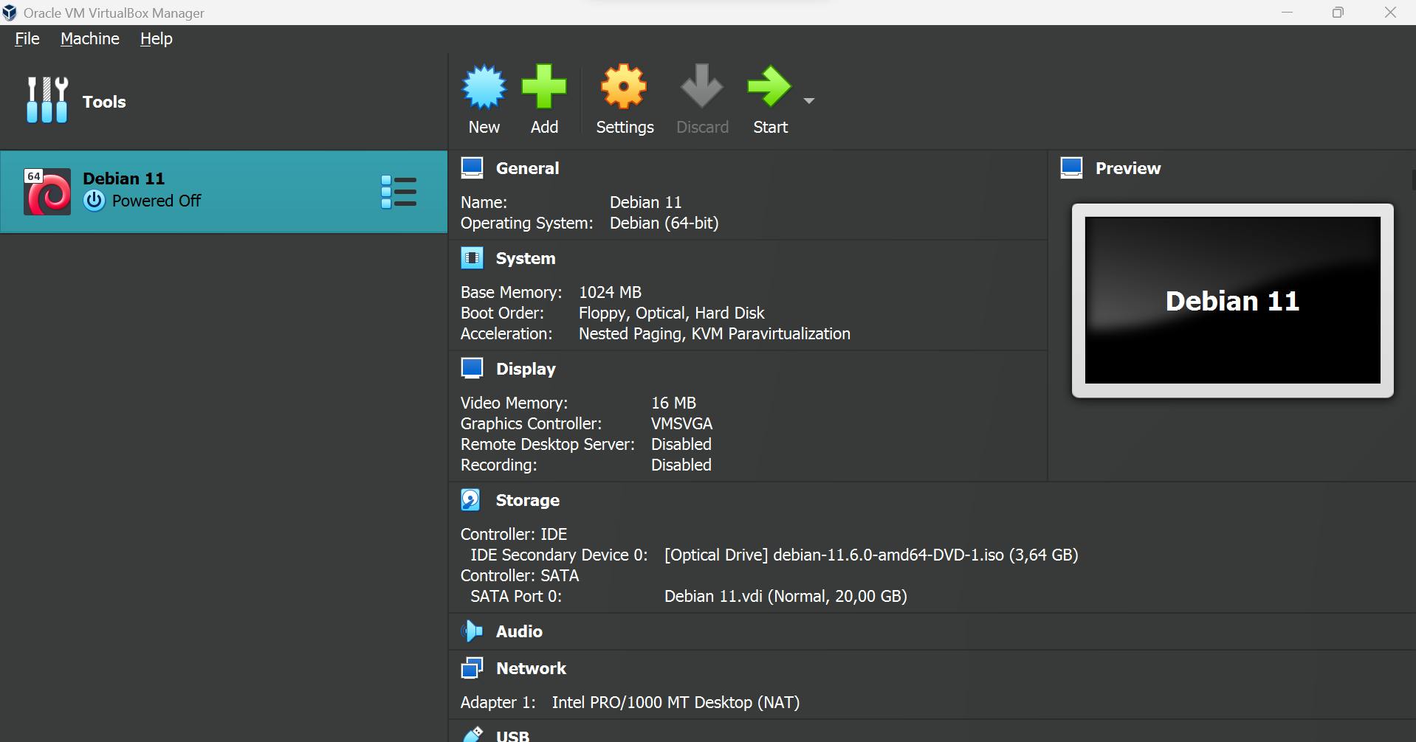Click Graphics Controller value VMSVGA
The height and width of the screenshot is (742, 1416).
tap(681, 423)
